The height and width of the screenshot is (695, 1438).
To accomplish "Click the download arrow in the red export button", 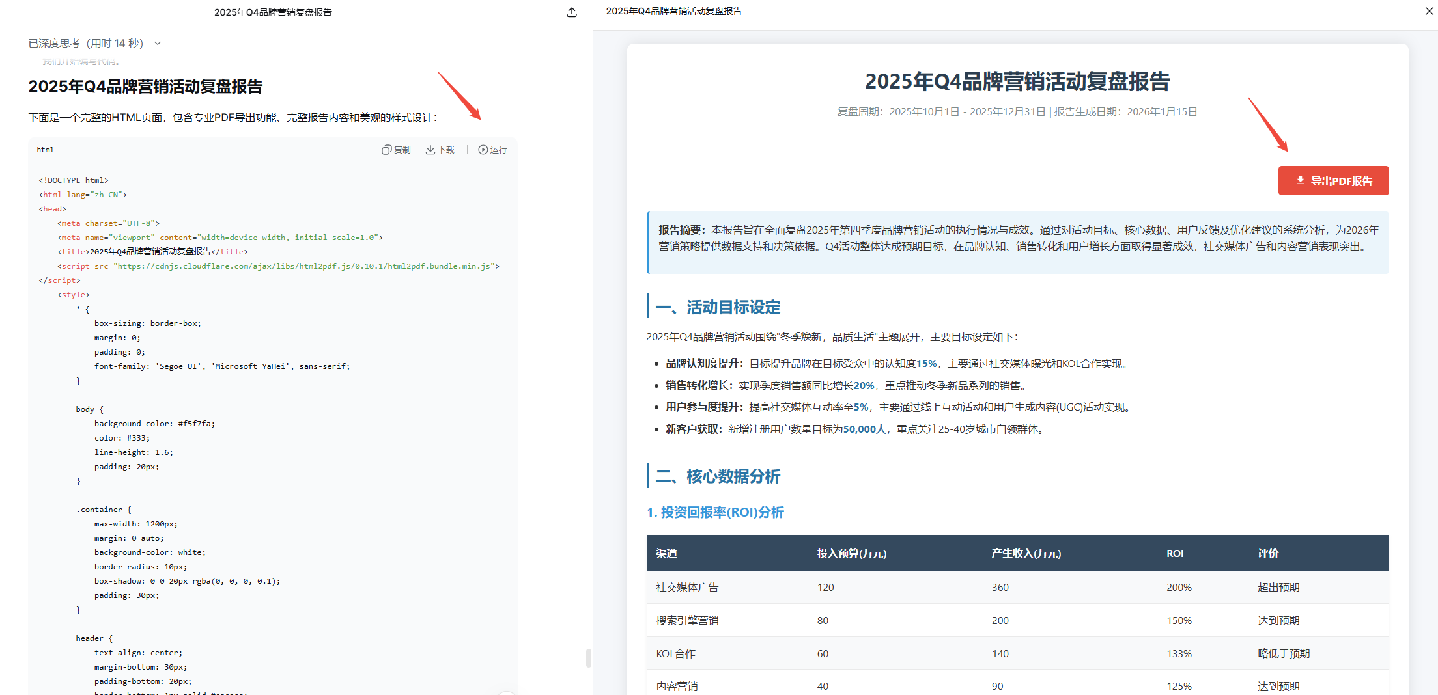I will [1300, 181].
